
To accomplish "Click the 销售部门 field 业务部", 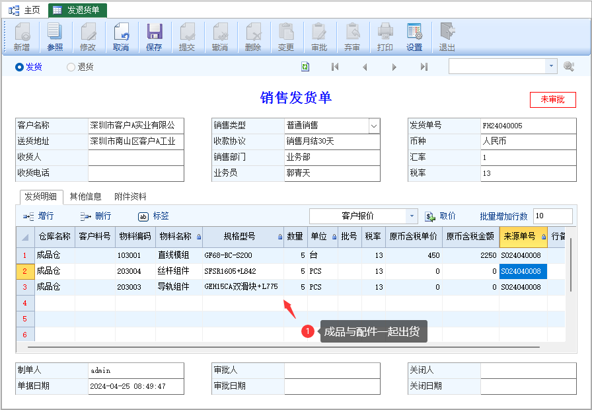I will [332, 157].
